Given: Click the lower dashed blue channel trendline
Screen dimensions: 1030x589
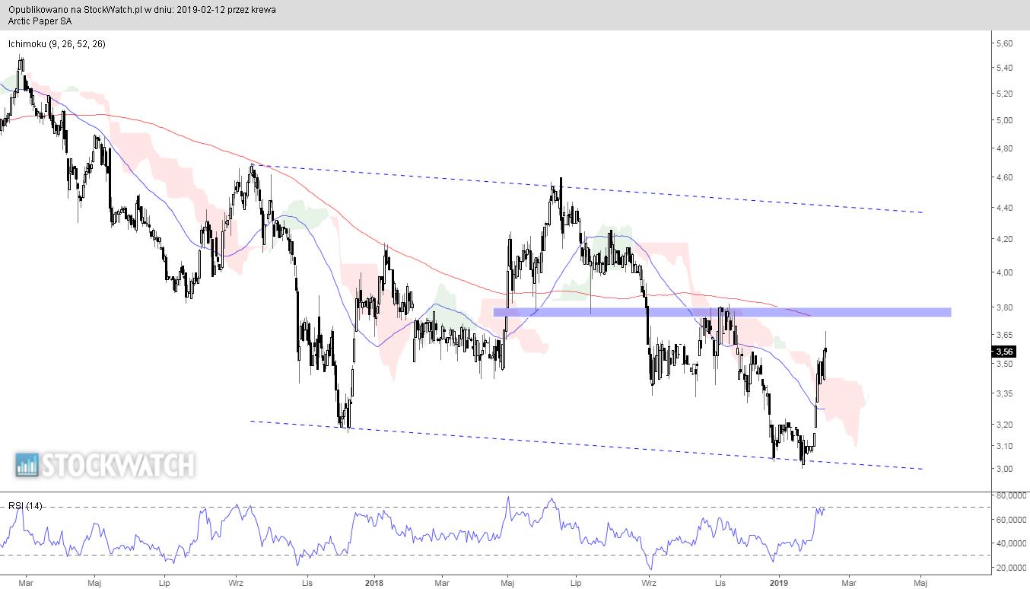Looking at the screenshot, I should coord(586,444).
